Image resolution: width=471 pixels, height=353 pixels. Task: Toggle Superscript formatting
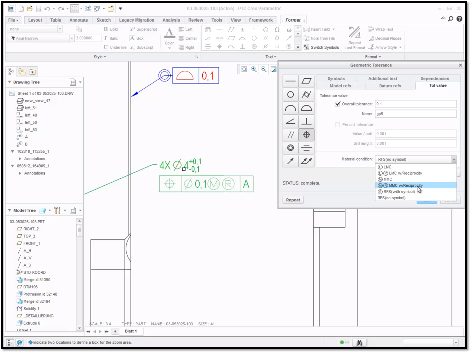143,29
